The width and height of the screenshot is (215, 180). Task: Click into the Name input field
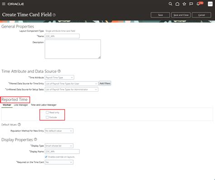click(x=62, y=36)
